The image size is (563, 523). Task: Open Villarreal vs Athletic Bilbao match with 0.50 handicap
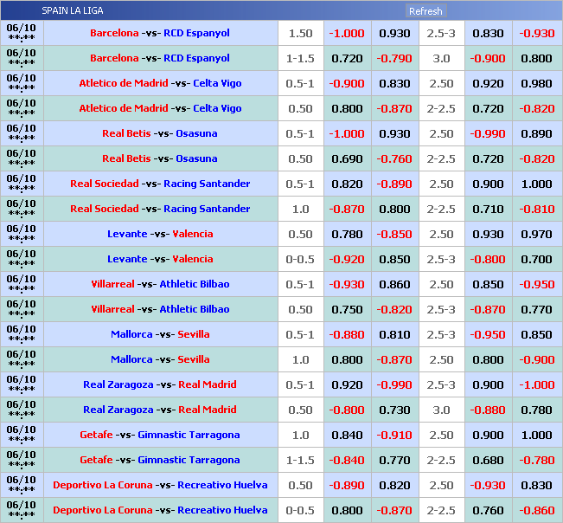160,309
